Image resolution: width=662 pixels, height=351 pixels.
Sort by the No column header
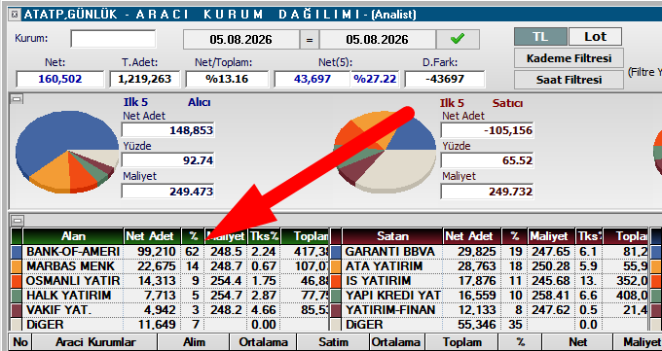pos(20,342)
